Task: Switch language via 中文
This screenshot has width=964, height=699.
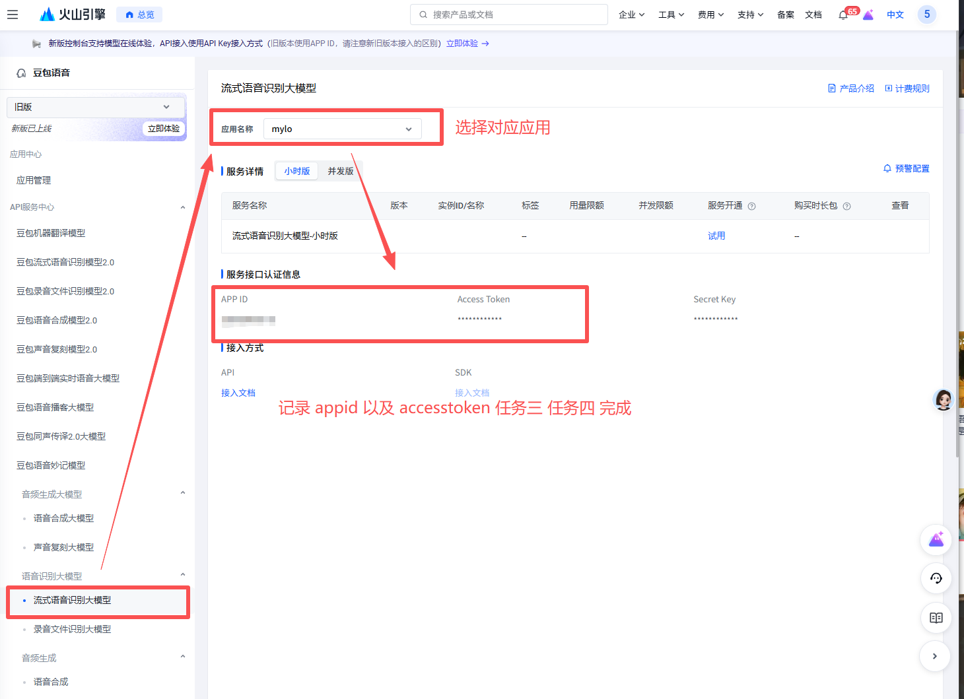Action: click(895, 15)
